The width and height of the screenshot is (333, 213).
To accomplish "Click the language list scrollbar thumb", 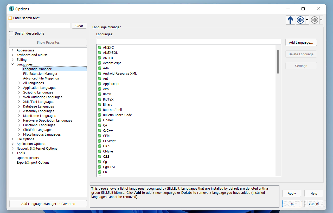I will pos(278,62).
